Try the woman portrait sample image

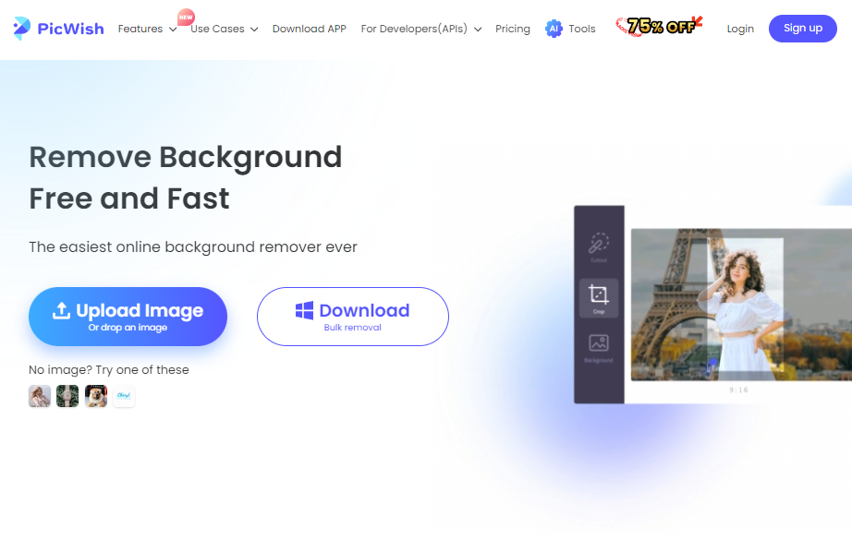click(x=40, y=396)
